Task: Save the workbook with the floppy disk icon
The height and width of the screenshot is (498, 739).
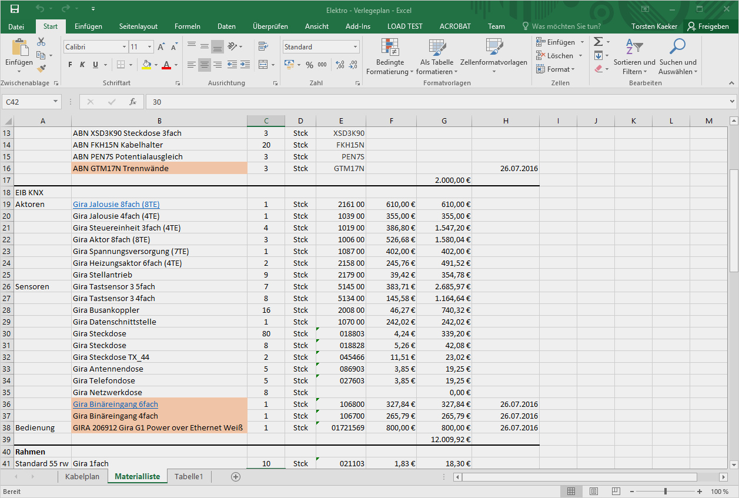Action: click(x=15, y=9)
